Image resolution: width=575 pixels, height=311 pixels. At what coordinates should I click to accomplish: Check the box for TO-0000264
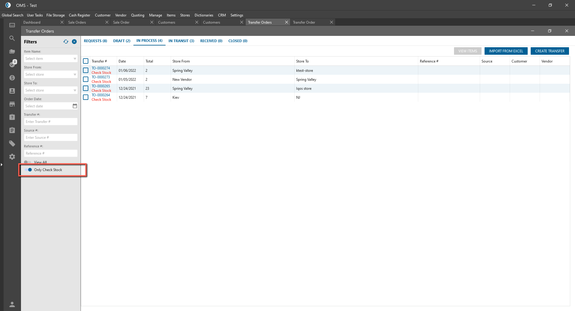[x=86, y=97]
